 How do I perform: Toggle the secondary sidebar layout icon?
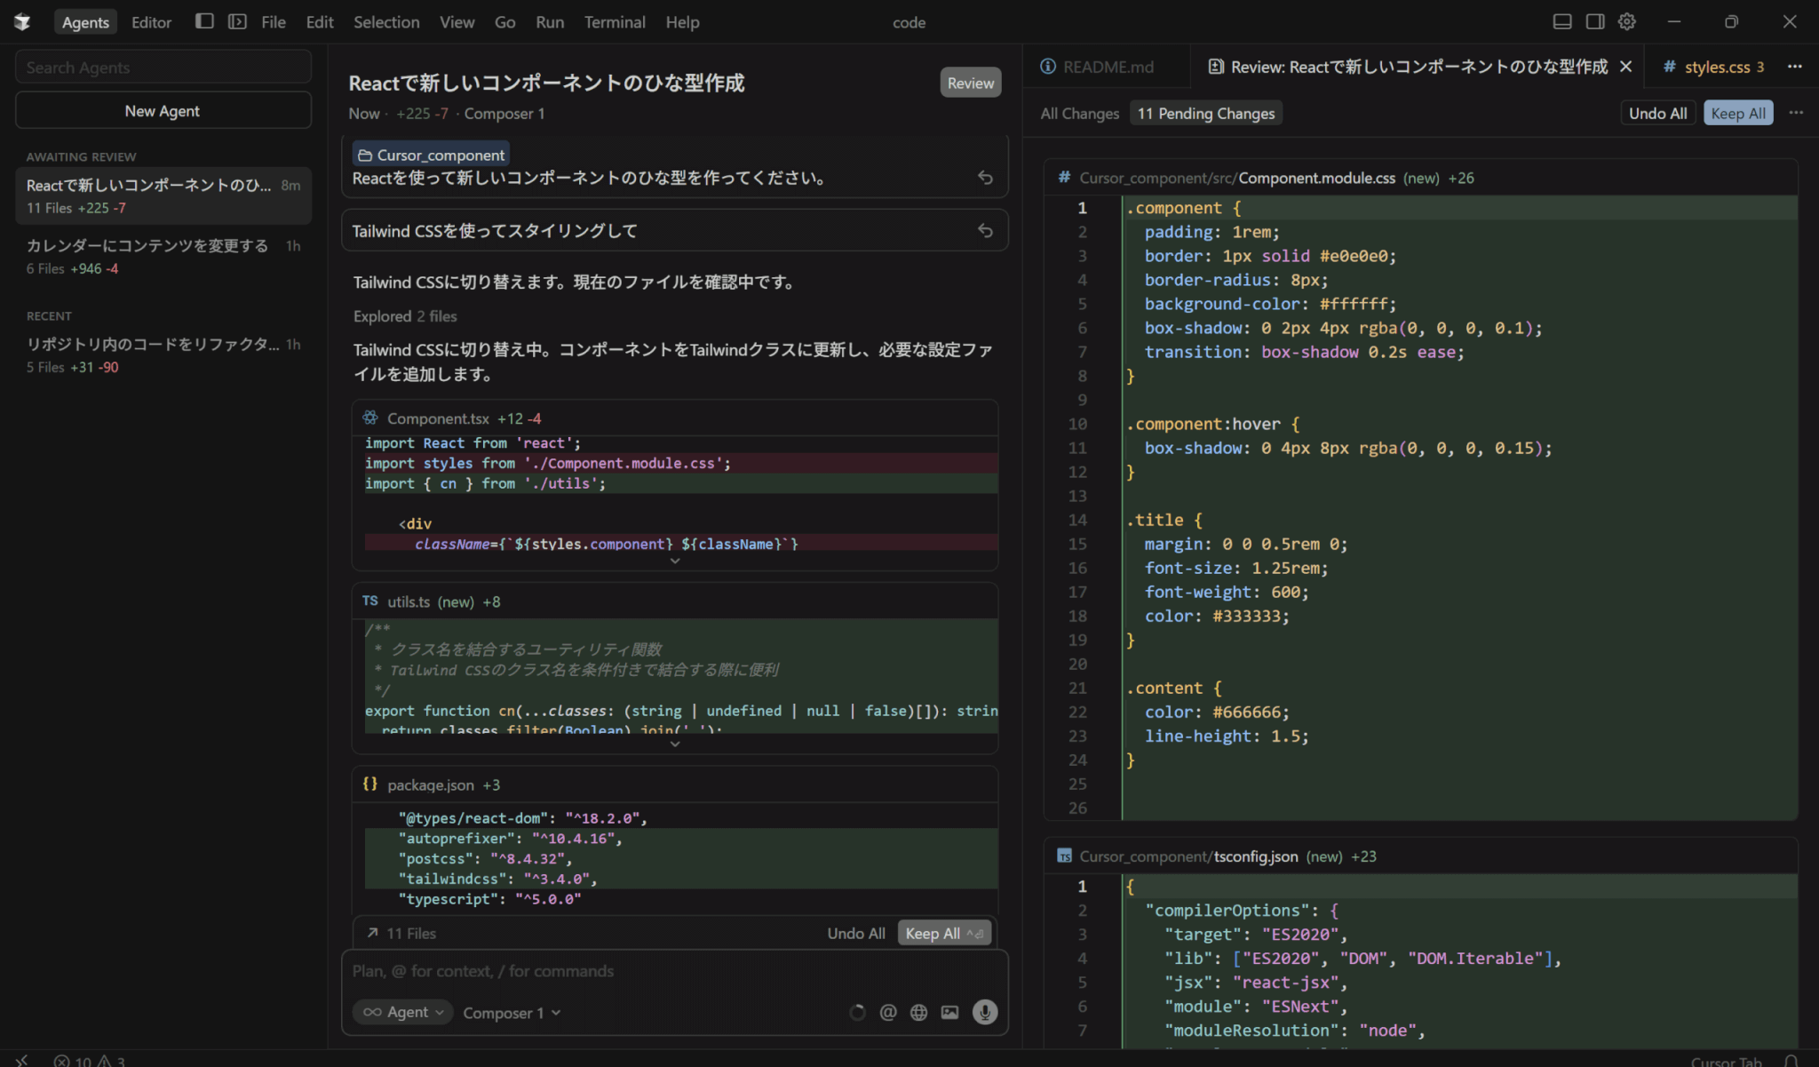pyautogui.click(x=1594, y=21)
